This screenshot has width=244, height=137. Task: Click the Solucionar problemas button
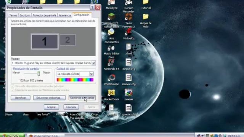click(49, 98)
